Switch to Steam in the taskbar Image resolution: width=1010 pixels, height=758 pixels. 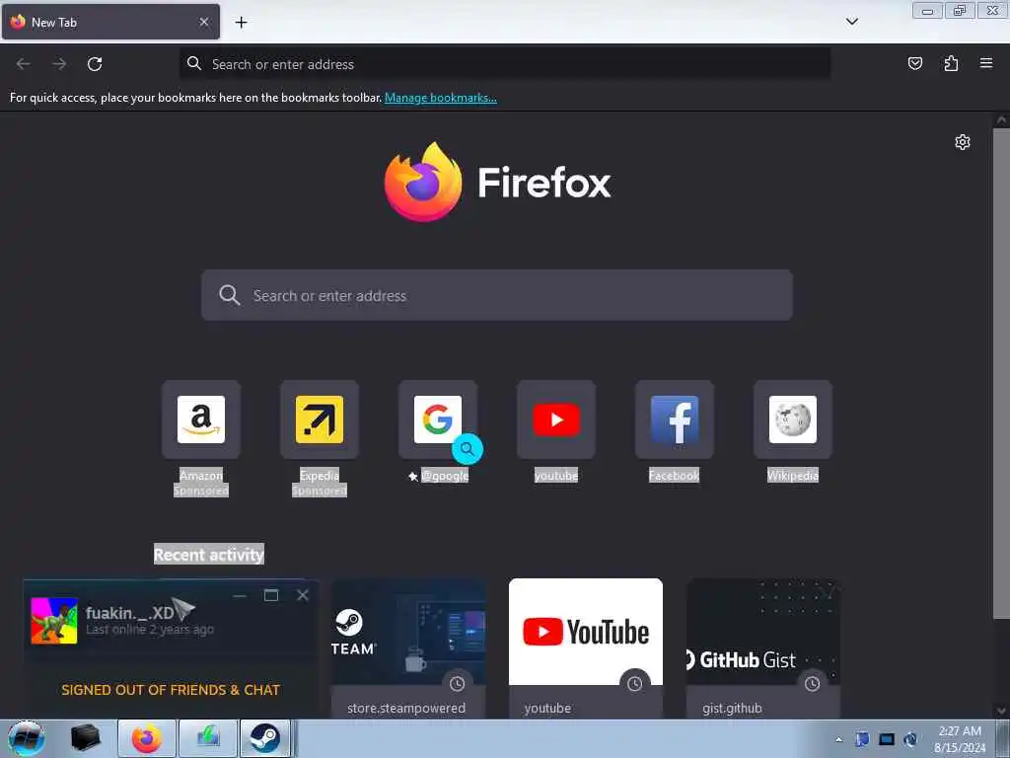point(264,738)
